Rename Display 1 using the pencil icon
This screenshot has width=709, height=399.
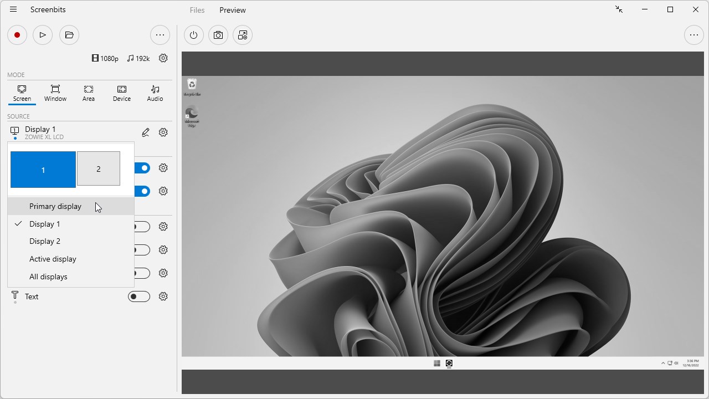[145, 132]
